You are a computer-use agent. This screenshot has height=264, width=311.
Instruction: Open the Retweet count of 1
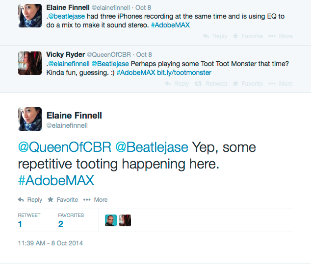[20, 224]
